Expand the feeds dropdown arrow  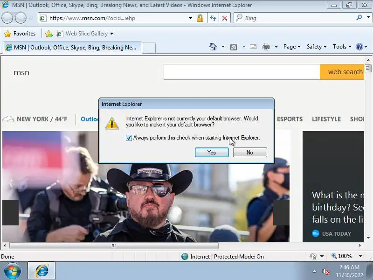click(x=244, y=47)
